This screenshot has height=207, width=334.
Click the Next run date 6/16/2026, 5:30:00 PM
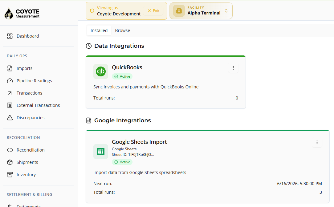pos(299,184)
